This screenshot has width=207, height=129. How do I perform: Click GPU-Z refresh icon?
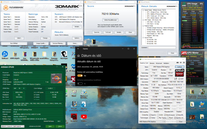click(181, 63)
